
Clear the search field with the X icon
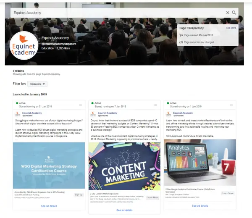[228, 13]
